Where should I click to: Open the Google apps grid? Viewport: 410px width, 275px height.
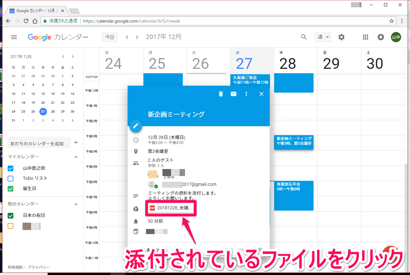click(366, 37)
